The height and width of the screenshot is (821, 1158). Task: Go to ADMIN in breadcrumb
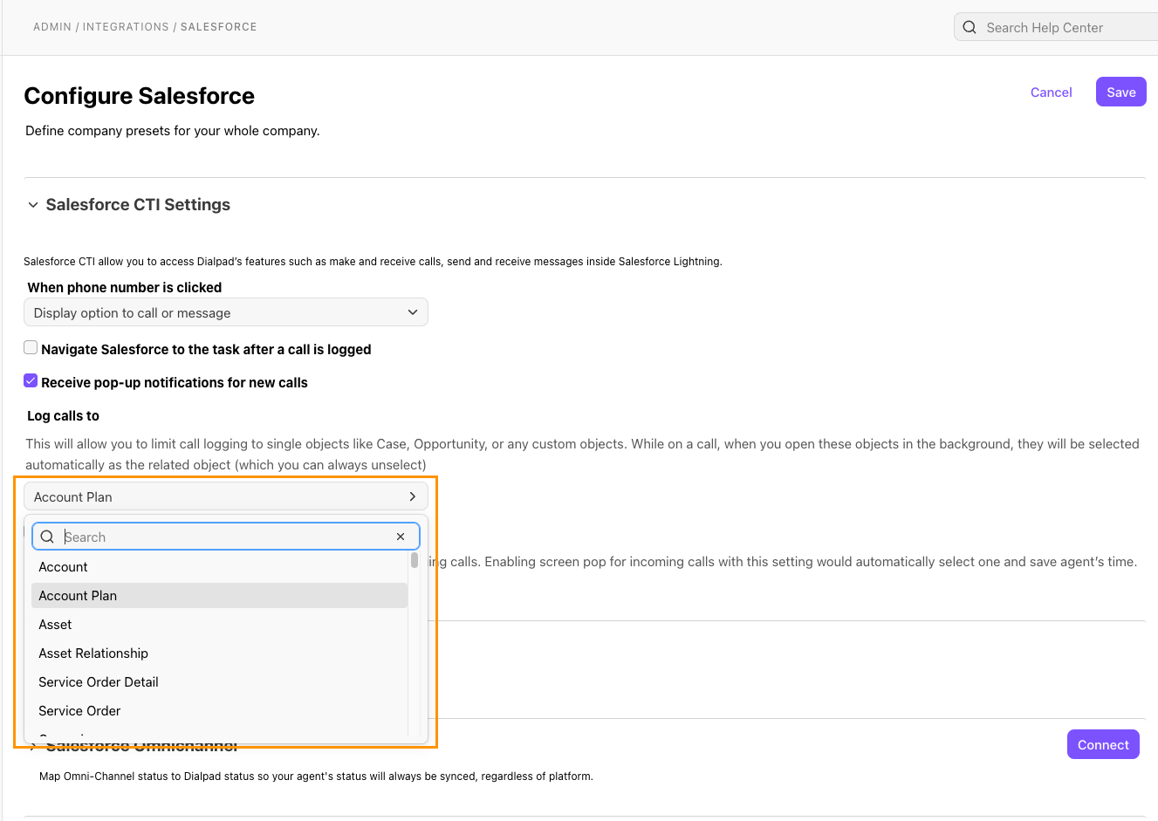(52, 27)
